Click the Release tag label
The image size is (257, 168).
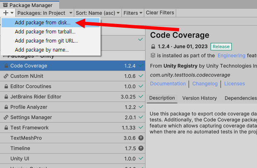pos(221,47)
